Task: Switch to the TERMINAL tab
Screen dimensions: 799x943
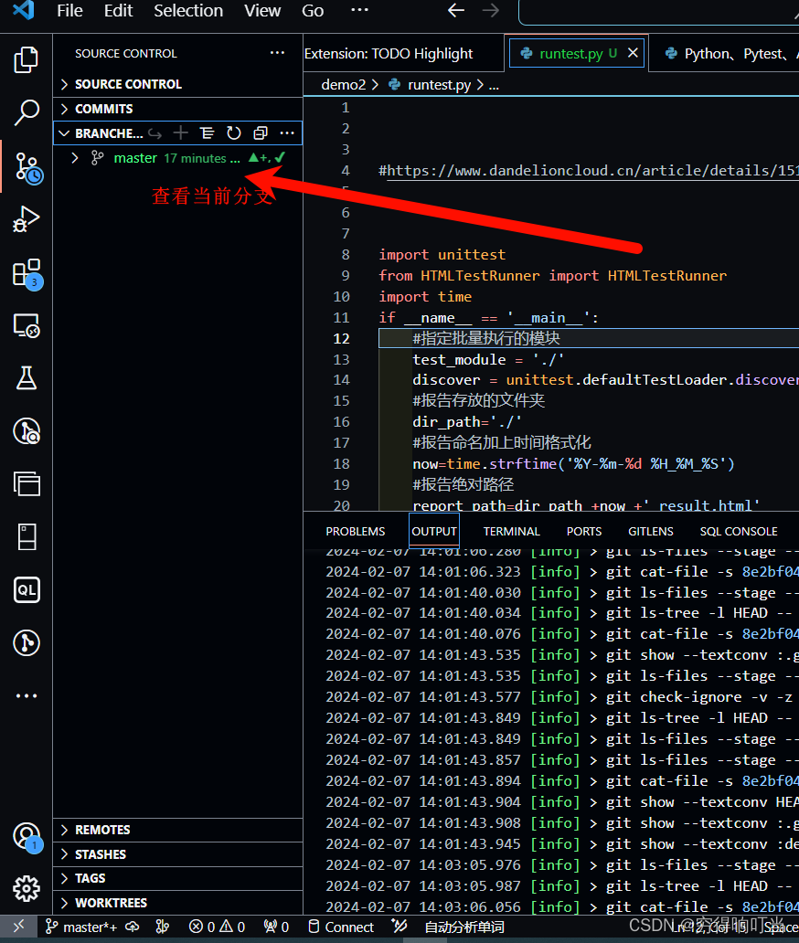Action: [x=511, y=531]
